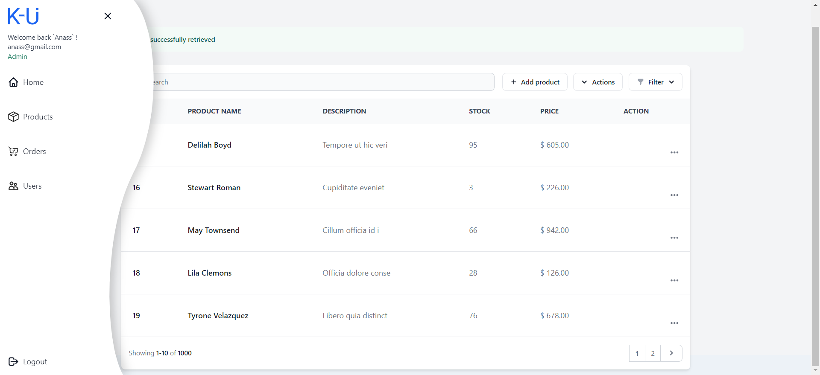
Task: Open three-dot menu for Lila Clemons
Action: point(674,280)
